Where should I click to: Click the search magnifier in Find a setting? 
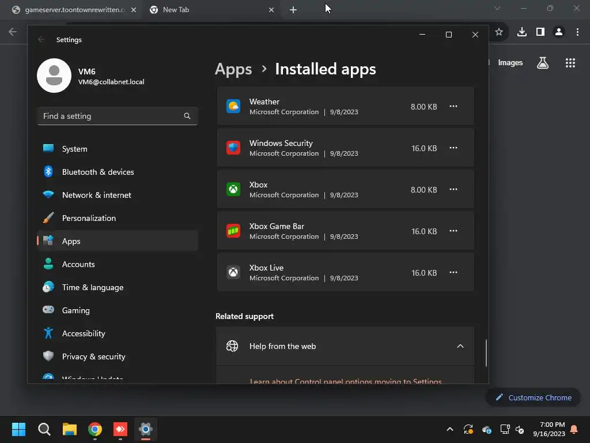tap(187, 116)
